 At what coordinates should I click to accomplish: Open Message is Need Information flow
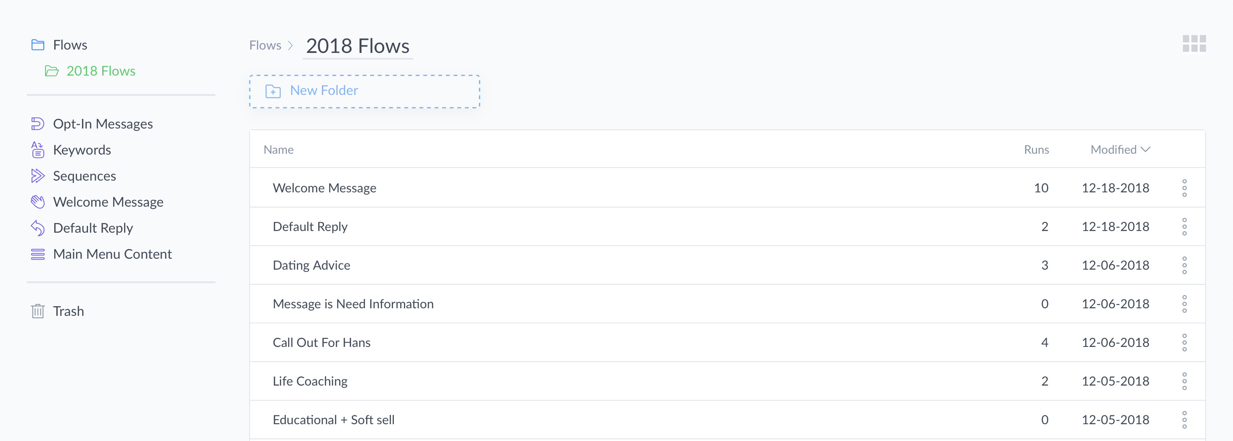(353, 304)
